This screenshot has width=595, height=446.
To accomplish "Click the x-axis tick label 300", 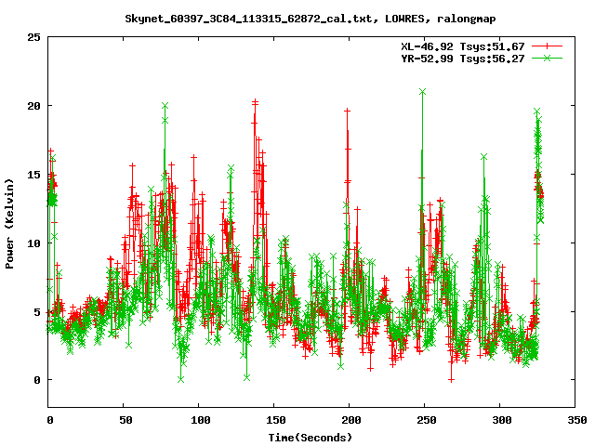I will pos(500,420).
